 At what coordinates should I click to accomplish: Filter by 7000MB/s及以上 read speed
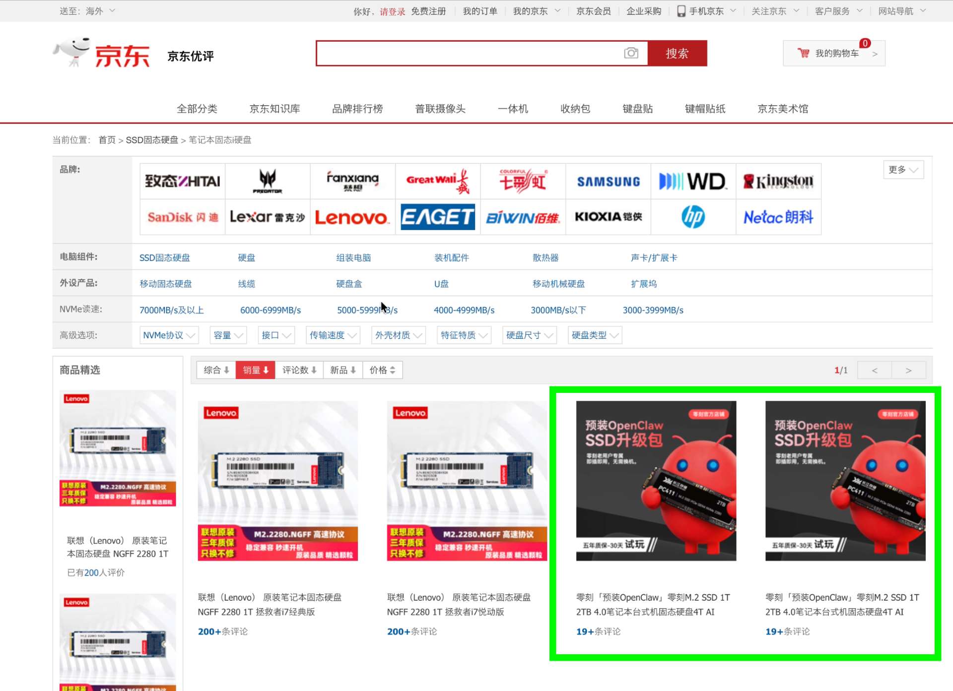click(x=172, y=310)
